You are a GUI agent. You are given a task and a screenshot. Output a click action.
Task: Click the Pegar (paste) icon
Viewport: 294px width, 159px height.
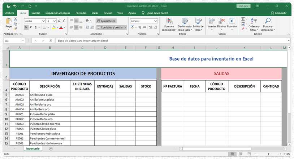[9, 22]
